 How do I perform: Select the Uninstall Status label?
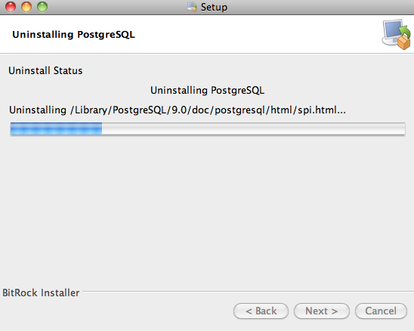(x=45, y=71)
